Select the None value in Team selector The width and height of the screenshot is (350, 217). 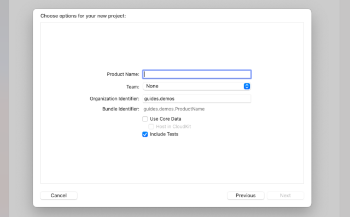coord(152,86)
